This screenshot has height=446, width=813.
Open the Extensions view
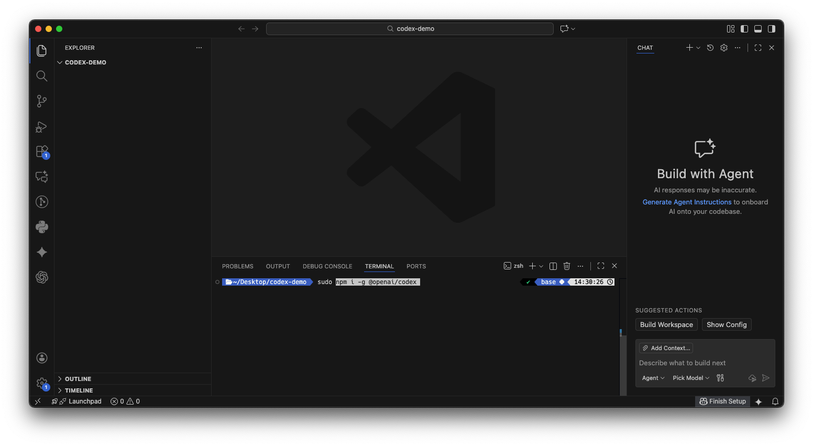[x=42, y=151]
